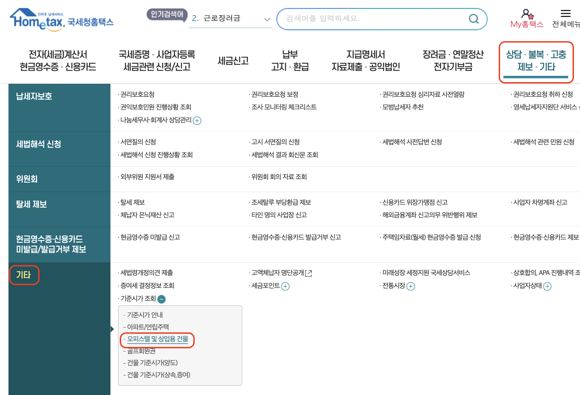The height and width of the screenshot is (395, 580).
Task: Open the 아파트/연립주택 link
Action: 148,327
